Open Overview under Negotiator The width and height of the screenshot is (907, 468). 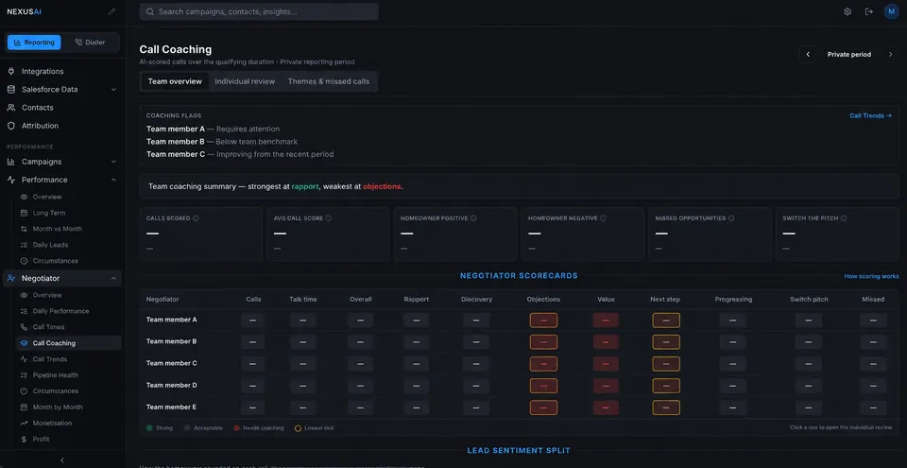click(47, 295)
